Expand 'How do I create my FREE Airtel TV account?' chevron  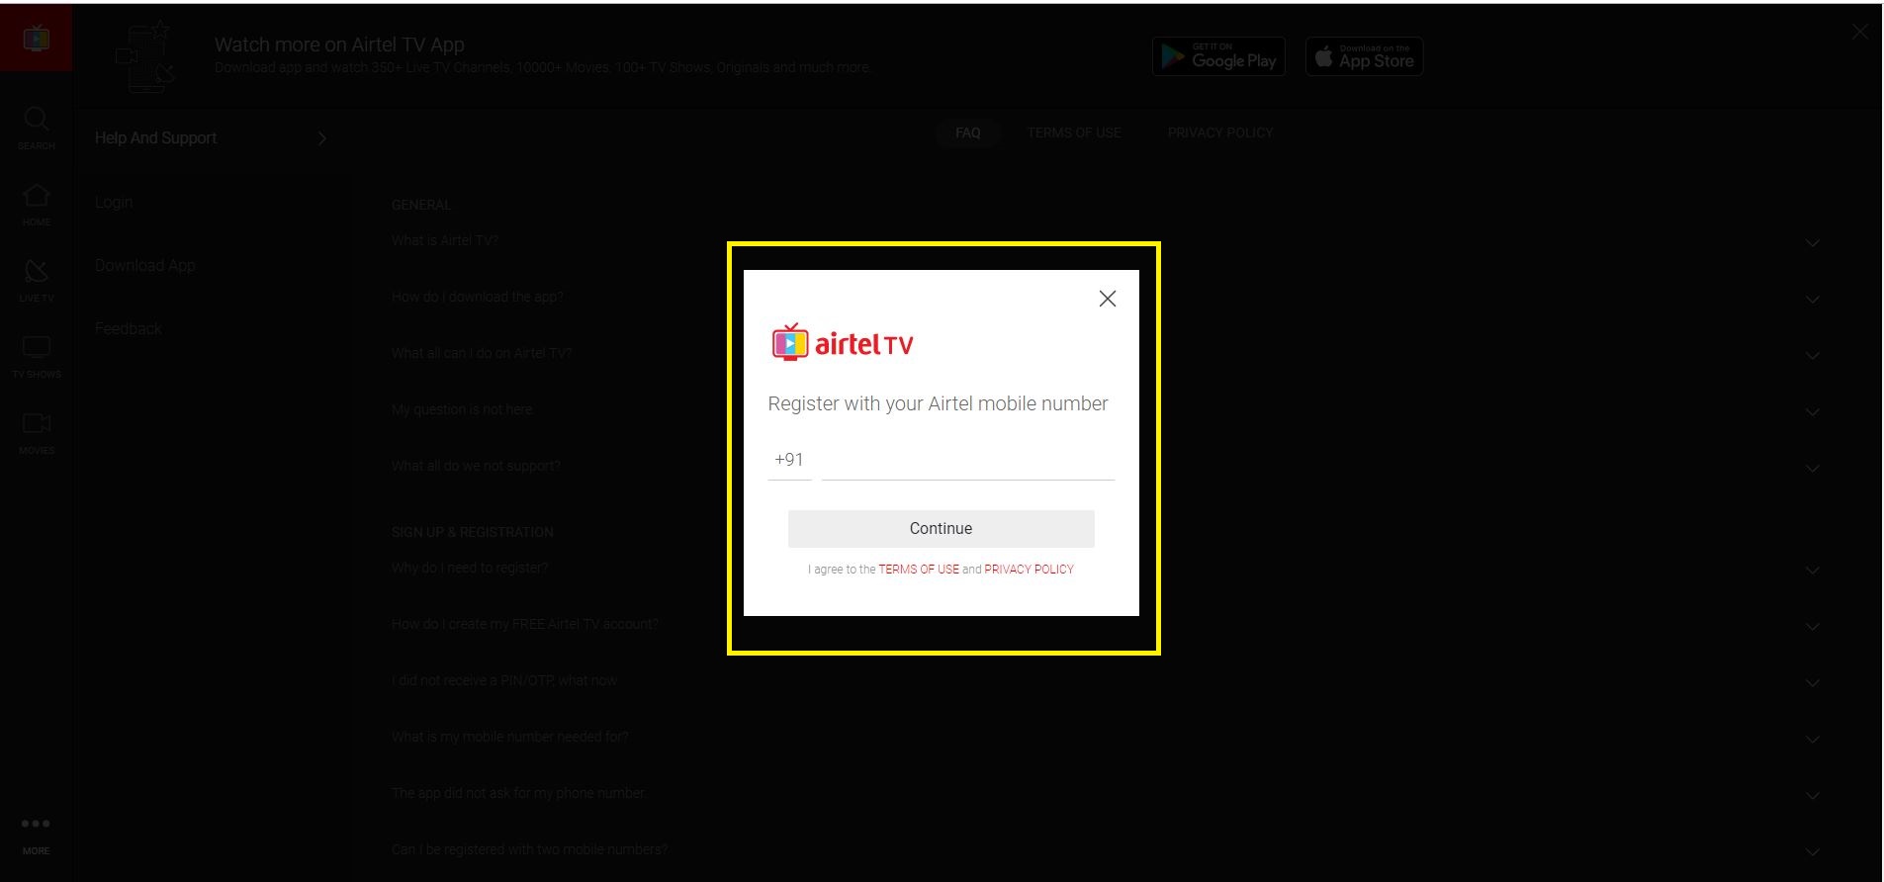point(1812,626)
